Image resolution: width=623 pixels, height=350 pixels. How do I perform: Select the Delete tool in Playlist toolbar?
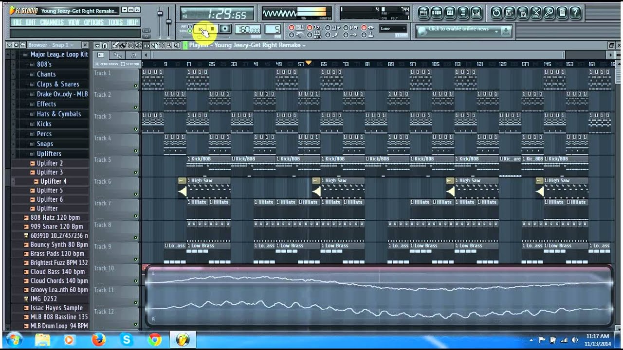(130, 45)
